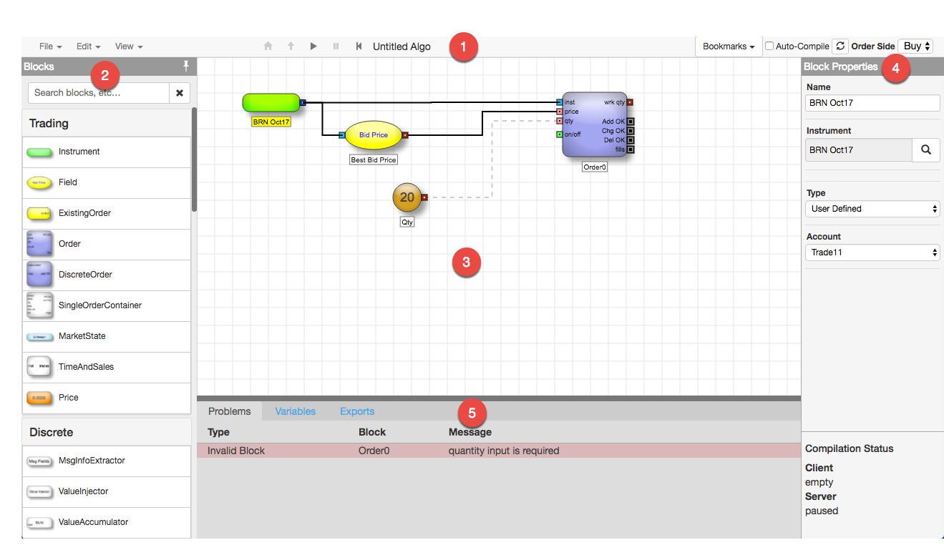Select the SingleOrderContainer block icon
The width and height of the screenshot is (944, 545).
39,305
